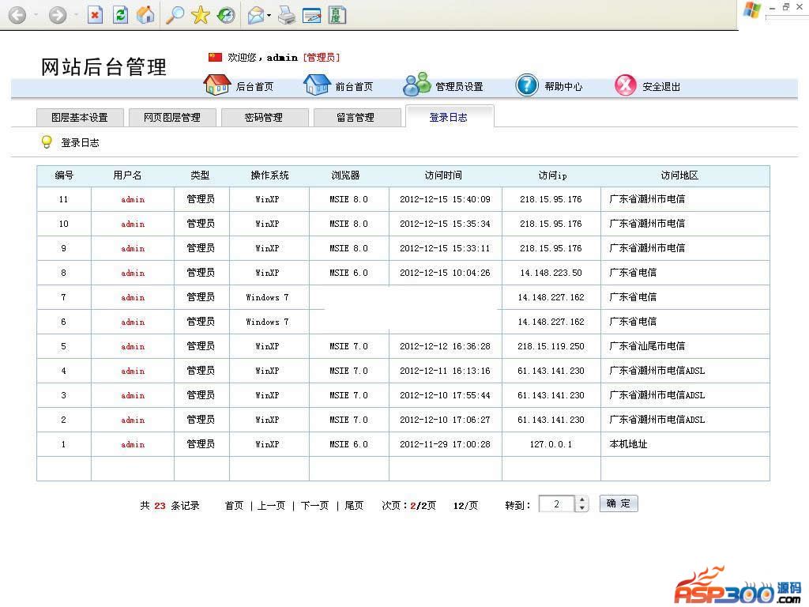Go to browser Home icon
This screenshot has width=809, height=607.
coord(145,15)
